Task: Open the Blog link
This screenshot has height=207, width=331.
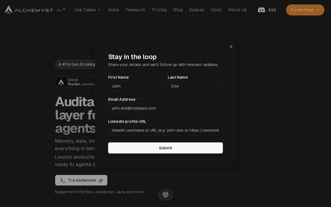Action: [178, 10]
